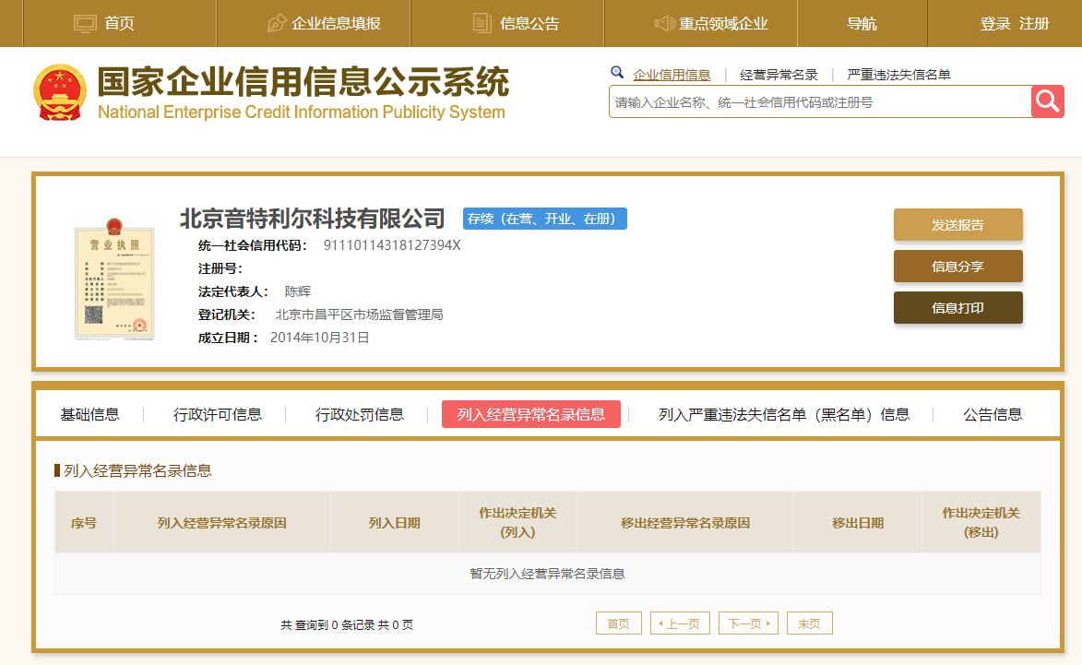Click the 信息打印 button
Viewport: 1082px width, 665px height.
(x=957, y=307)
